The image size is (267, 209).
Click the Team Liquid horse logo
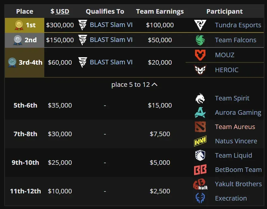point(200,155)
